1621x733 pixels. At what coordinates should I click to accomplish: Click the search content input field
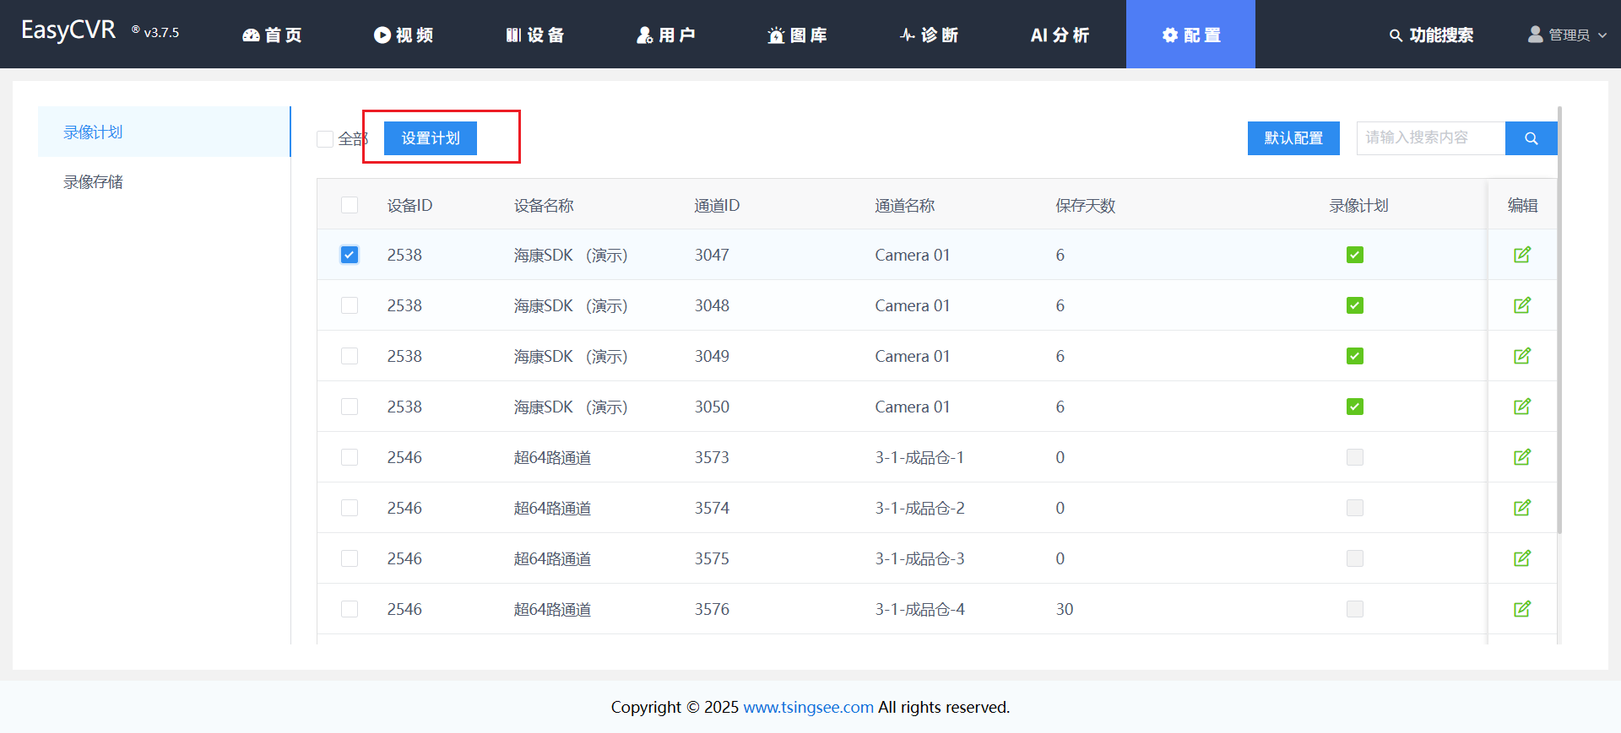[x=1430, y=138]
